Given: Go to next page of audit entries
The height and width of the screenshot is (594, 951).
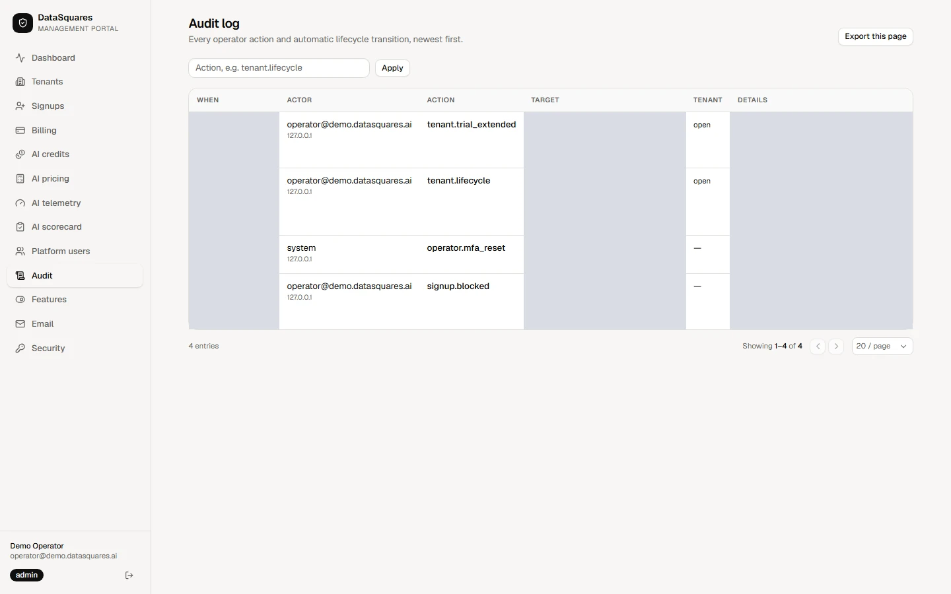Looking at the screenshot, I should click(836, 346).
